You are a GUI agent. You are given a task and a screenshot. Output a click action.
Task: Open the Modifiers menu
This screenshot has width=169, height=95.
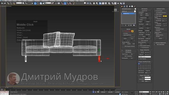pyautogui.click(x=31, y=1)
